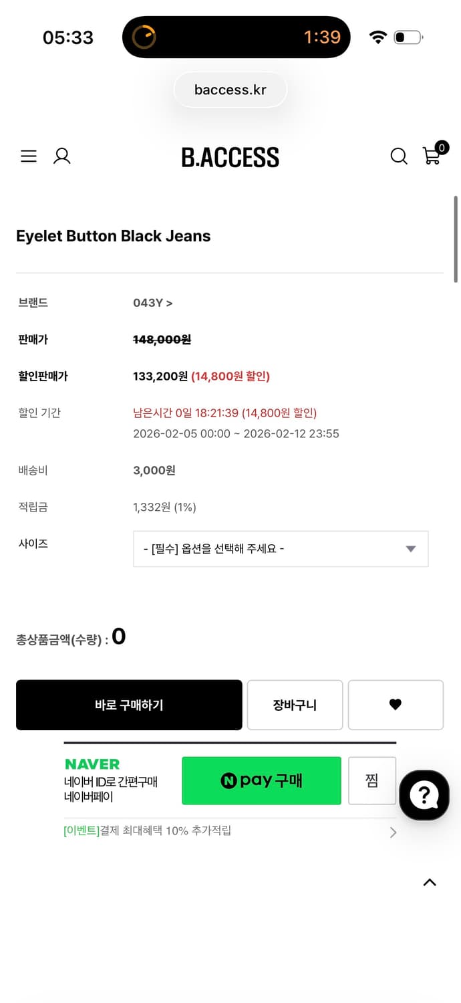
Task: Open the 043Y brand page
Action: tap(153, 302)
